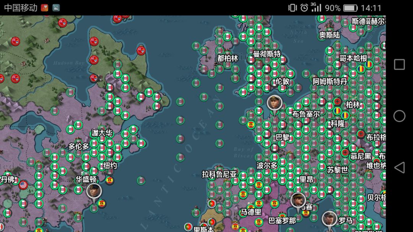Tap the US flag unit near 丹佛

[x=23, y=185]
